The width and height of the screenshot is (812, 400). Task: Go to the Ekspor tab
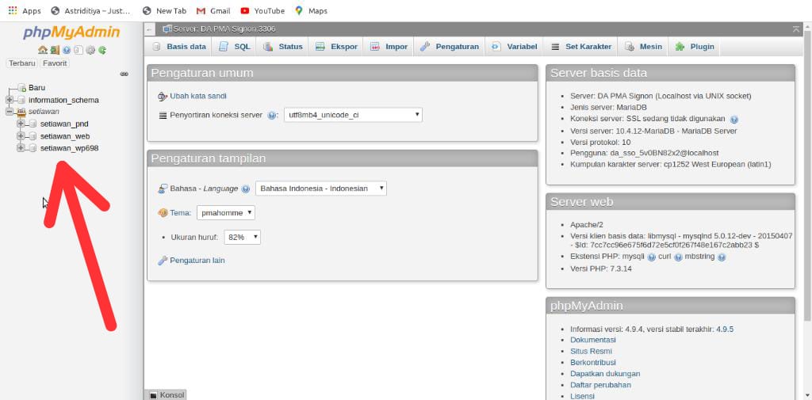click(x=336, y=47)
